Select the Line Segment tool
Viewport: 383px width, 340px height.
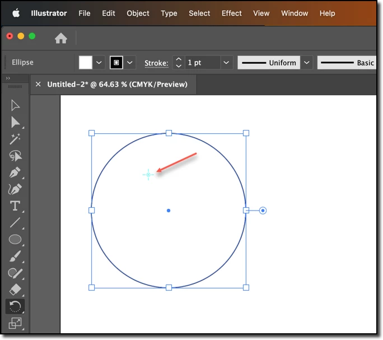(15, 223)
